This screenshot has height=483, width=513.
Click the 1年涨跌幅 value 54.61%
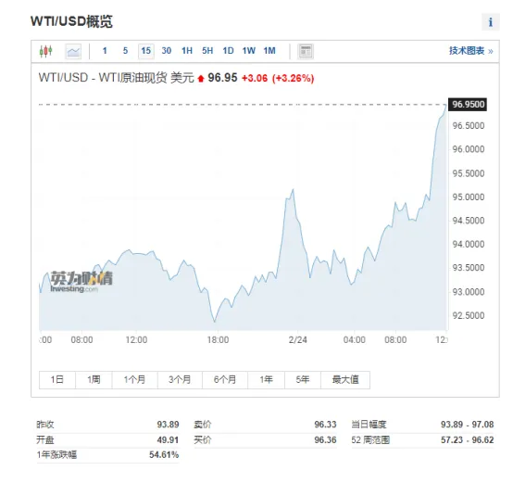pos(164,455)
